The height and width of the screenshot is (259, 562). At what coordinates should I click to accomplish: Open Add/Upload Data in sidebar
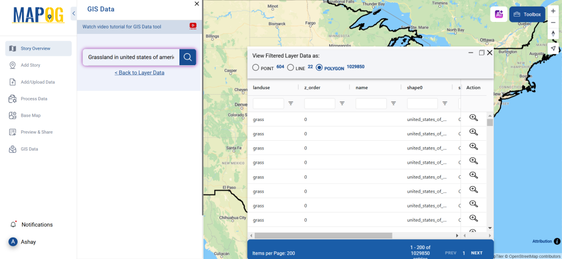[x=38, y=82]
